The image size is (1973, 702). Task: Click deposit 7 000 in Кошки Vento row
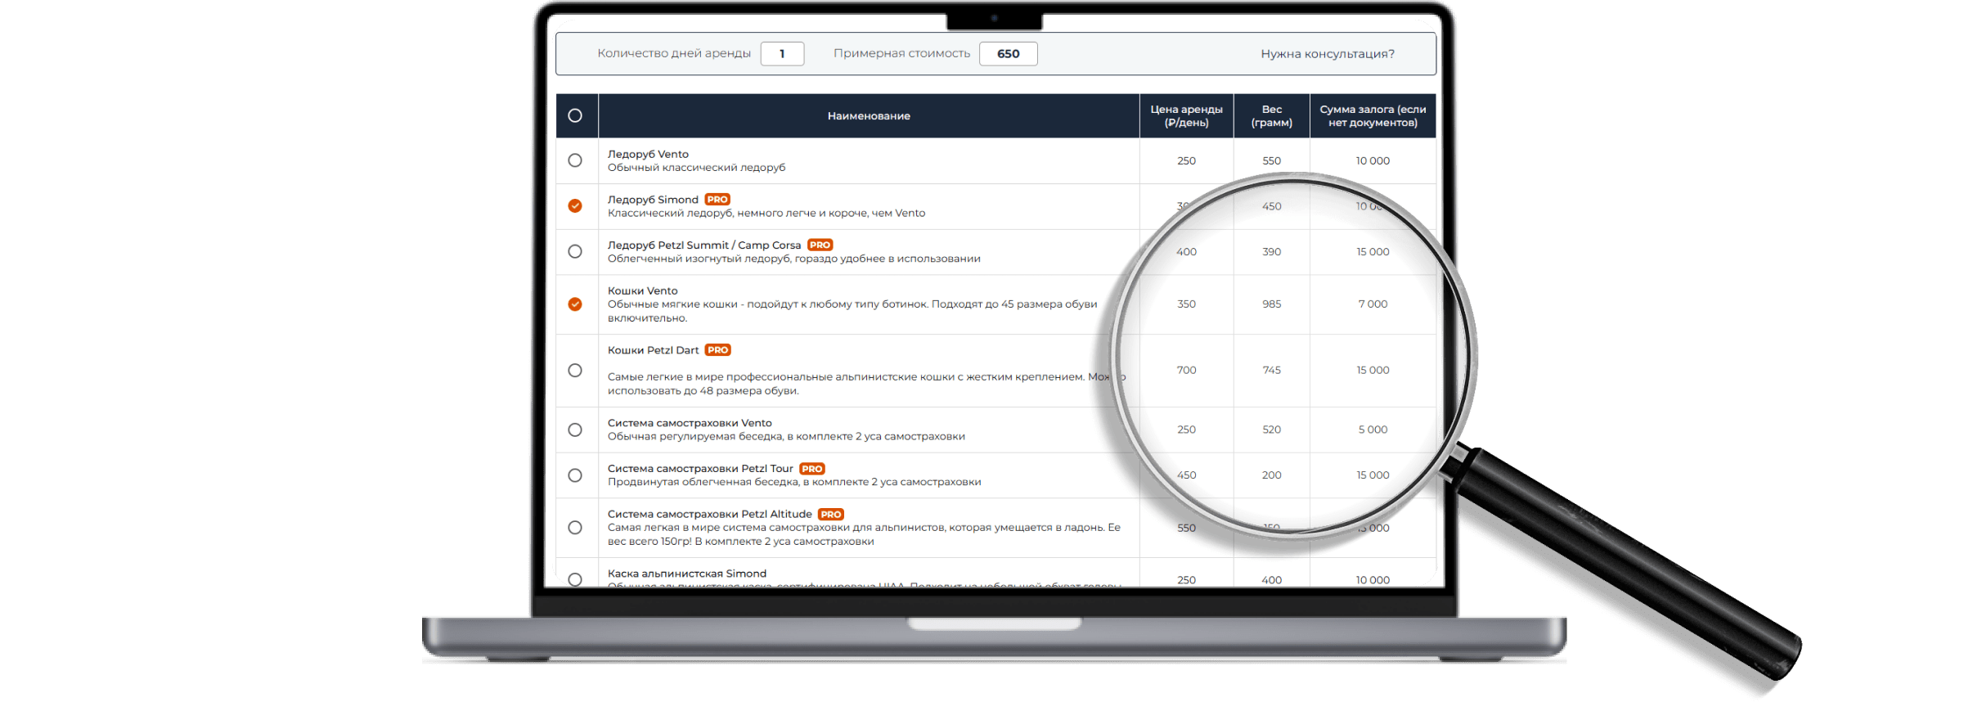pyautogui.click(x=1373, y=304)
